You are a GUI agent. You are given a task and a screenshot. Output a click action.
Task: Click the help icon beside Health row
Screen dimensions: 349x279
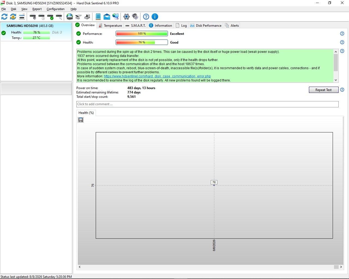point(342,42)
